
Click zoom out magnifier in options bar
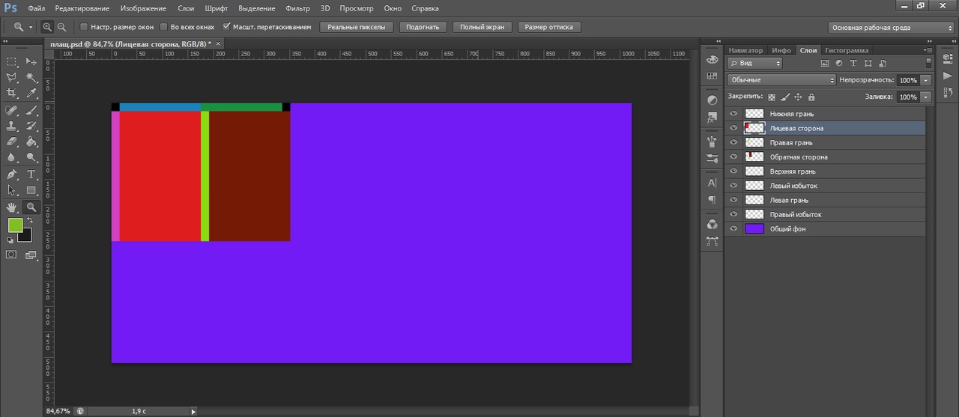61,27
